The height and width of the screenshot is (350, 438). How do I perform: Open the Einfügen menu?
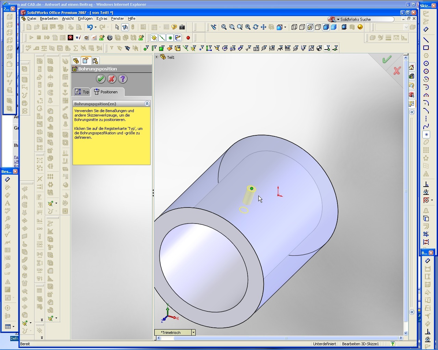[x=85, y=18]
